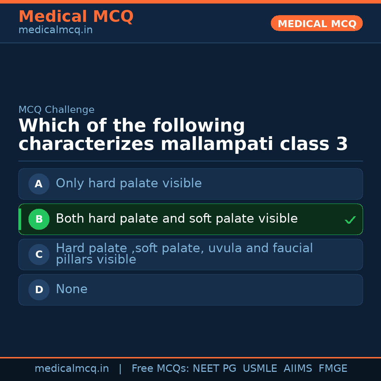
Task: Click the circular A option badge
Action: pyautogui.click(x=39, y=184)
